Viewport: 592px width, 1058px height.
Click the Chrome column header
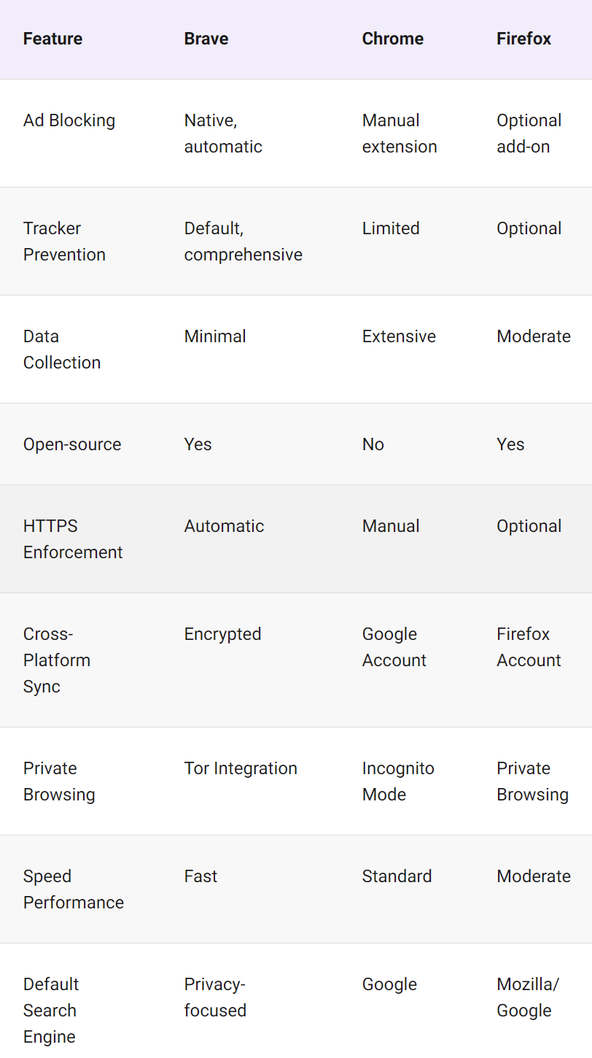click(393, 39)
